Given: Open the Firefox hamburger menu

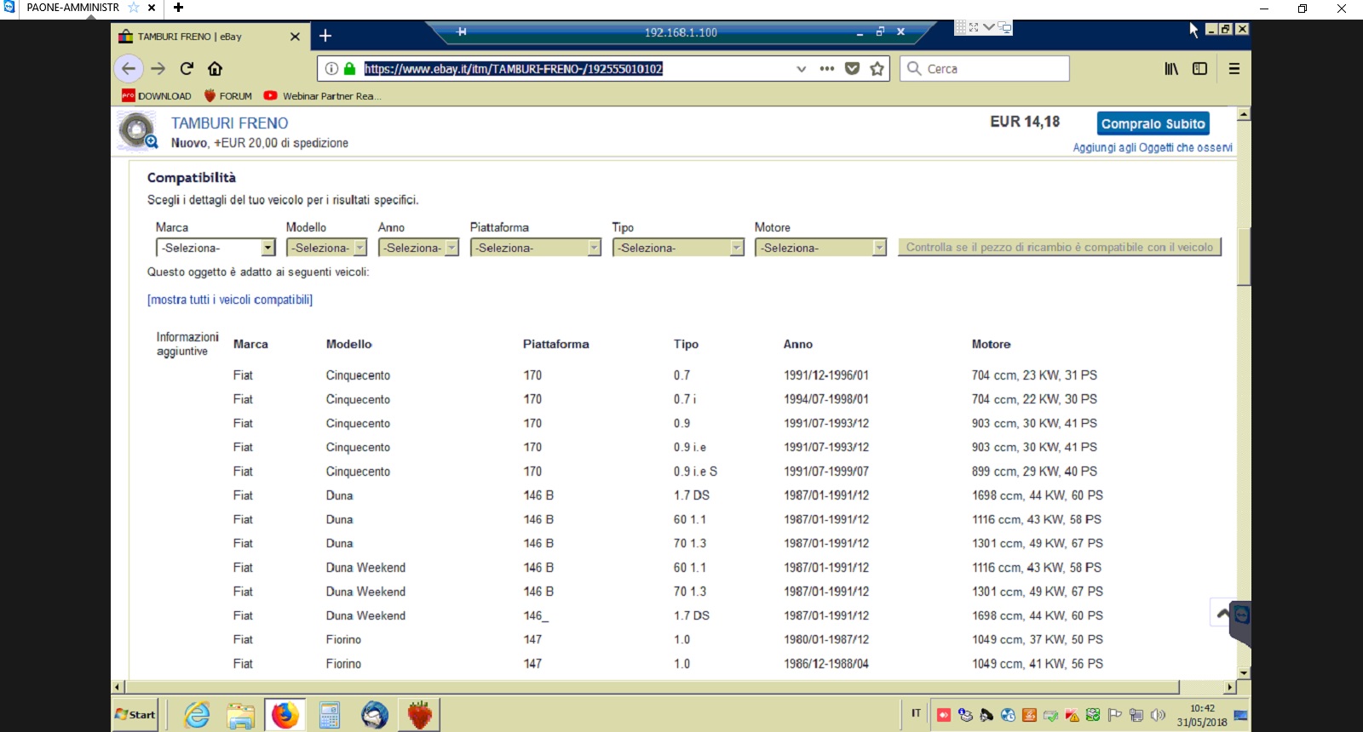Looking at the screenshot, I should (1234, 69).
